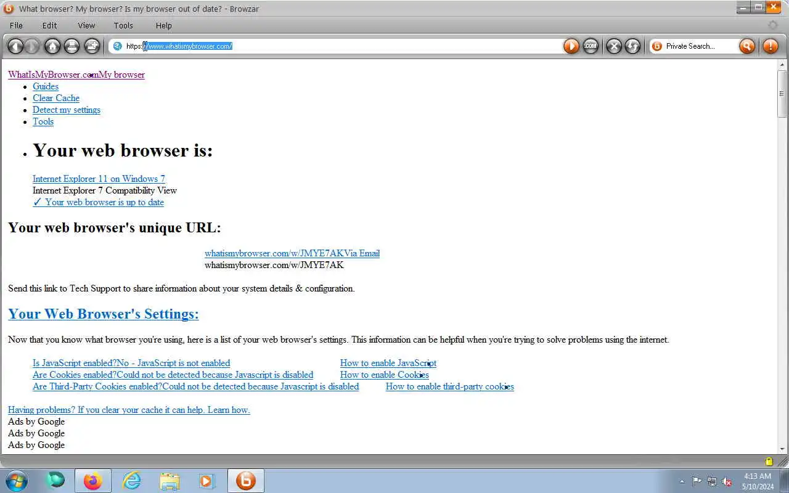789x493 pixels.
Task: Open the JMYE7AK Via Email link
Action: [292, 253]
